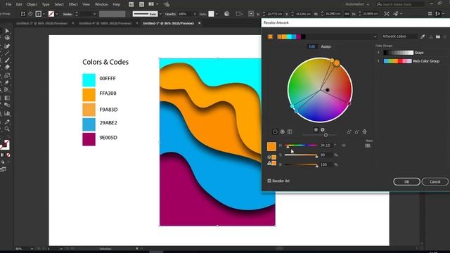Image resolution: width=450 pixels, height=253 pixels.
Task: Open the stroke weight dropdown
Action: click(94, 14)
